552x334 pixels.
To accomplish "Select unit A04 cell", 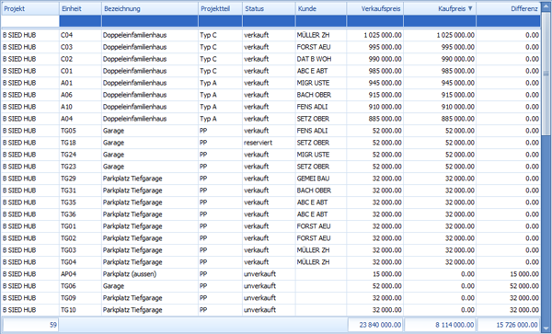I will click(80, 119).
